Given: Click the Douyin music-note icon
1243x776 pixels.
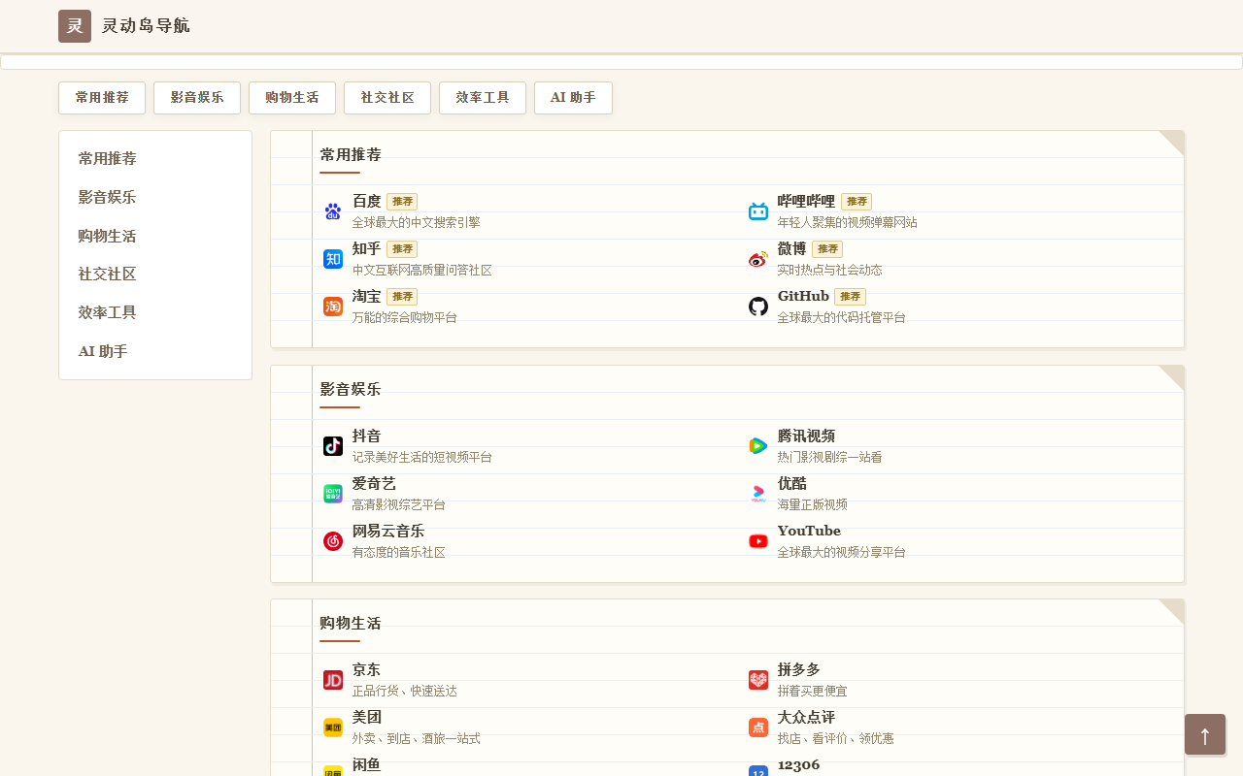Looking at the screenshot, I should tap(333, 446).
